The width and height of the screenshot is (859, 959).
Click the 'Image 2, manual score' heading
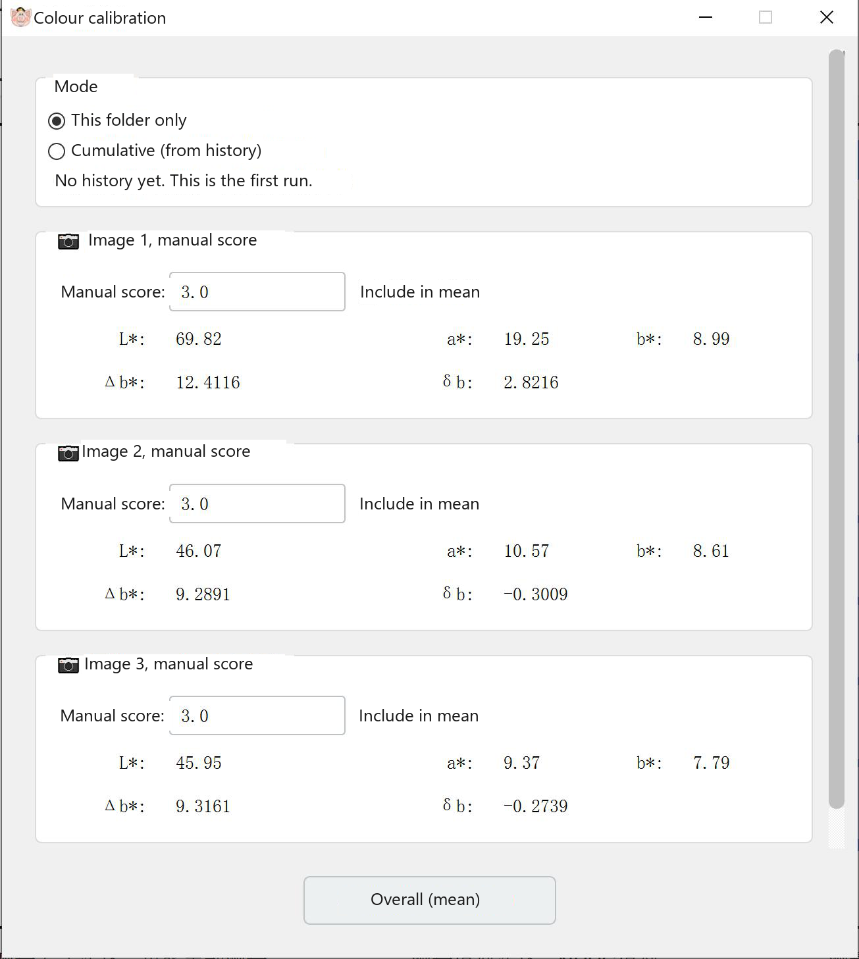coord(166,452)
